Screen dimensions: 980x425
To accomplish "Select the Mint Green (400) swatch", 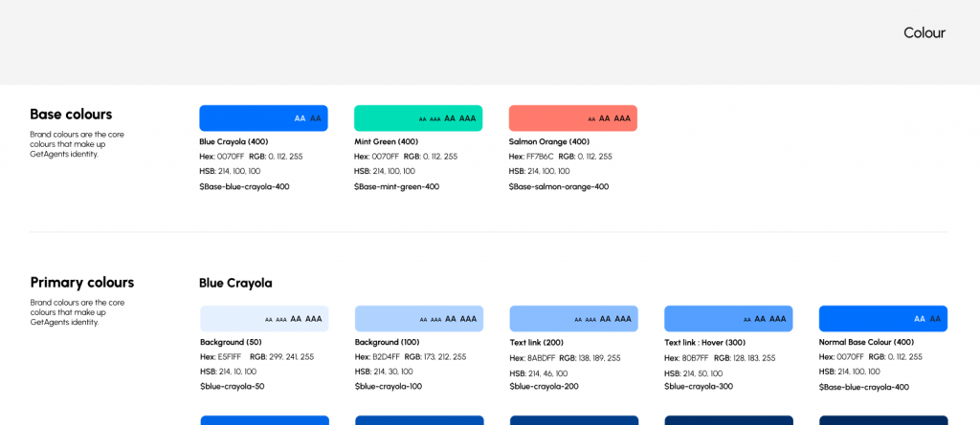I will [x=418, y=118].
